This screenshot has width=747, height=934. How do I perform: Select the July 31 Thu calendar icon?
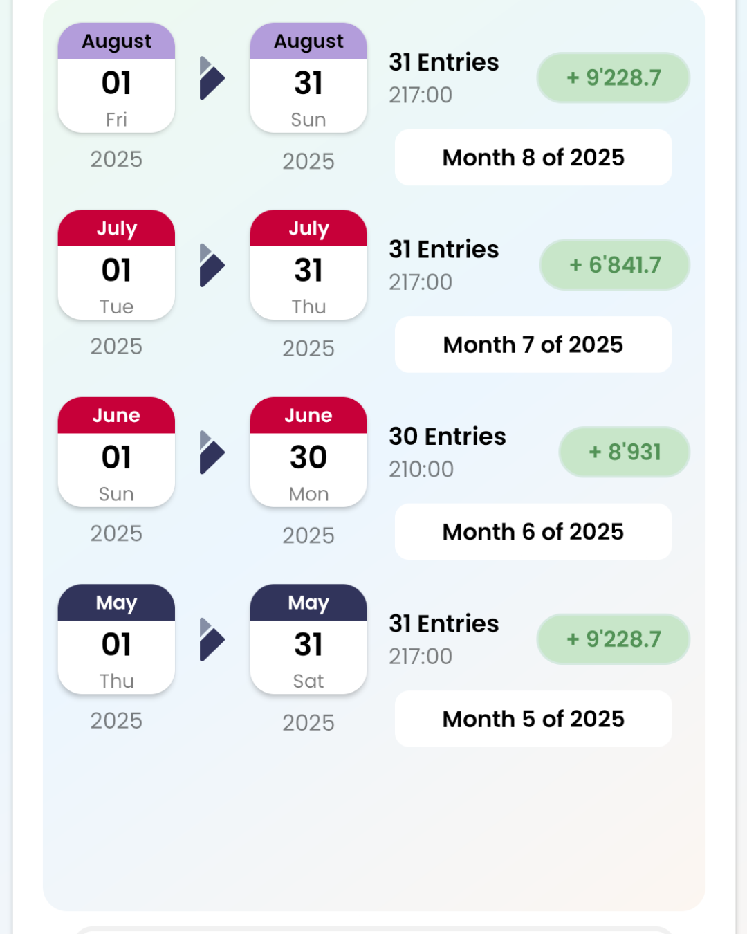(308, 265)
